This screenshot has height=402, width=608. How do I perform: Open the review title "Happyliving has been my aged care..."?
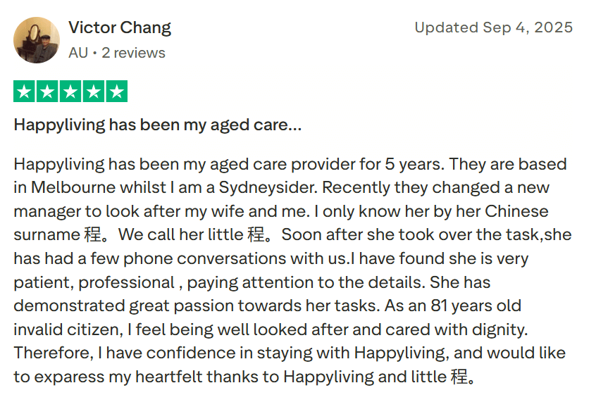point(158,125)
